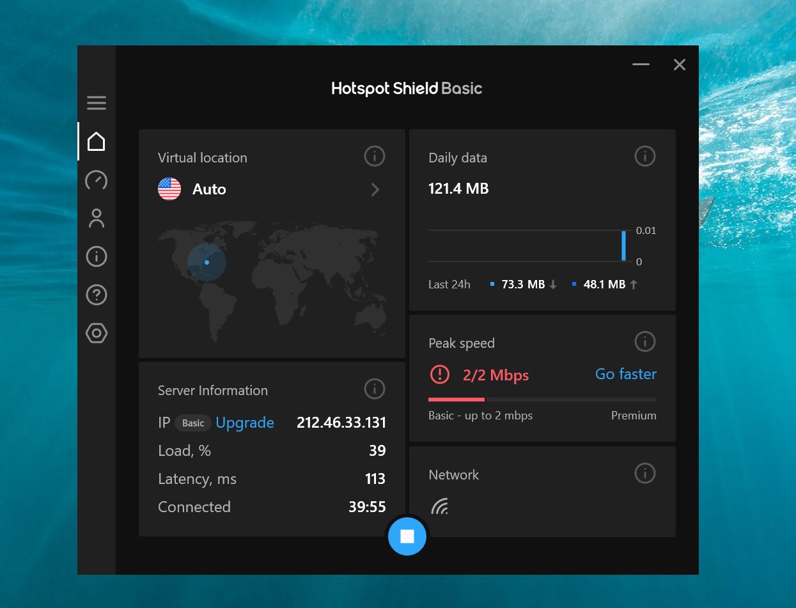Screen dimensions: 796x608
Task: Close the Hotspot Shield window
Action: click(x=680, y=65)
